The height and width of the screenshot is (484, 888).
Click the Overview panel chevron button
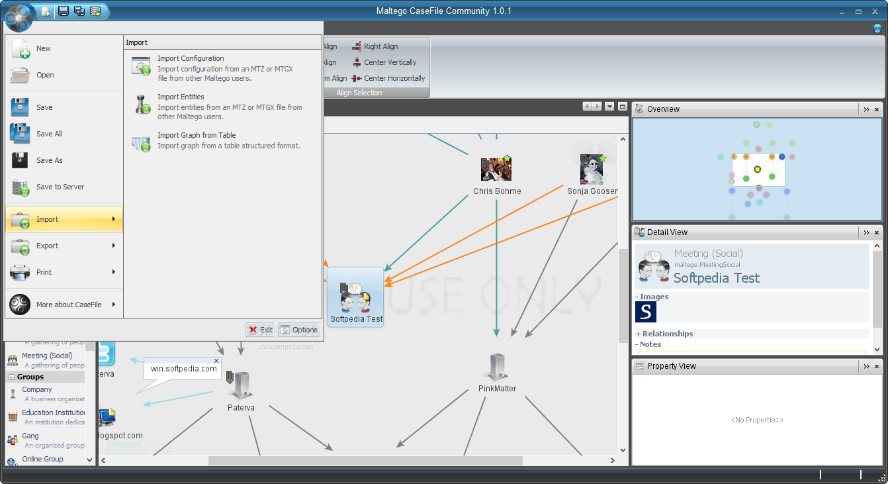[867, 109]
